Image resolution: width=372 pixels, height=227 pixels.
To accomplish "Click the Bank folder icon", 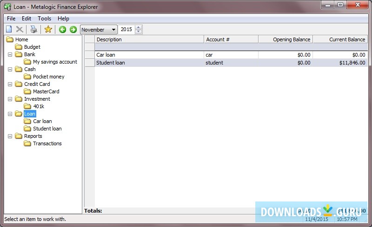I will pyautogui.click(x=19, y=54).
